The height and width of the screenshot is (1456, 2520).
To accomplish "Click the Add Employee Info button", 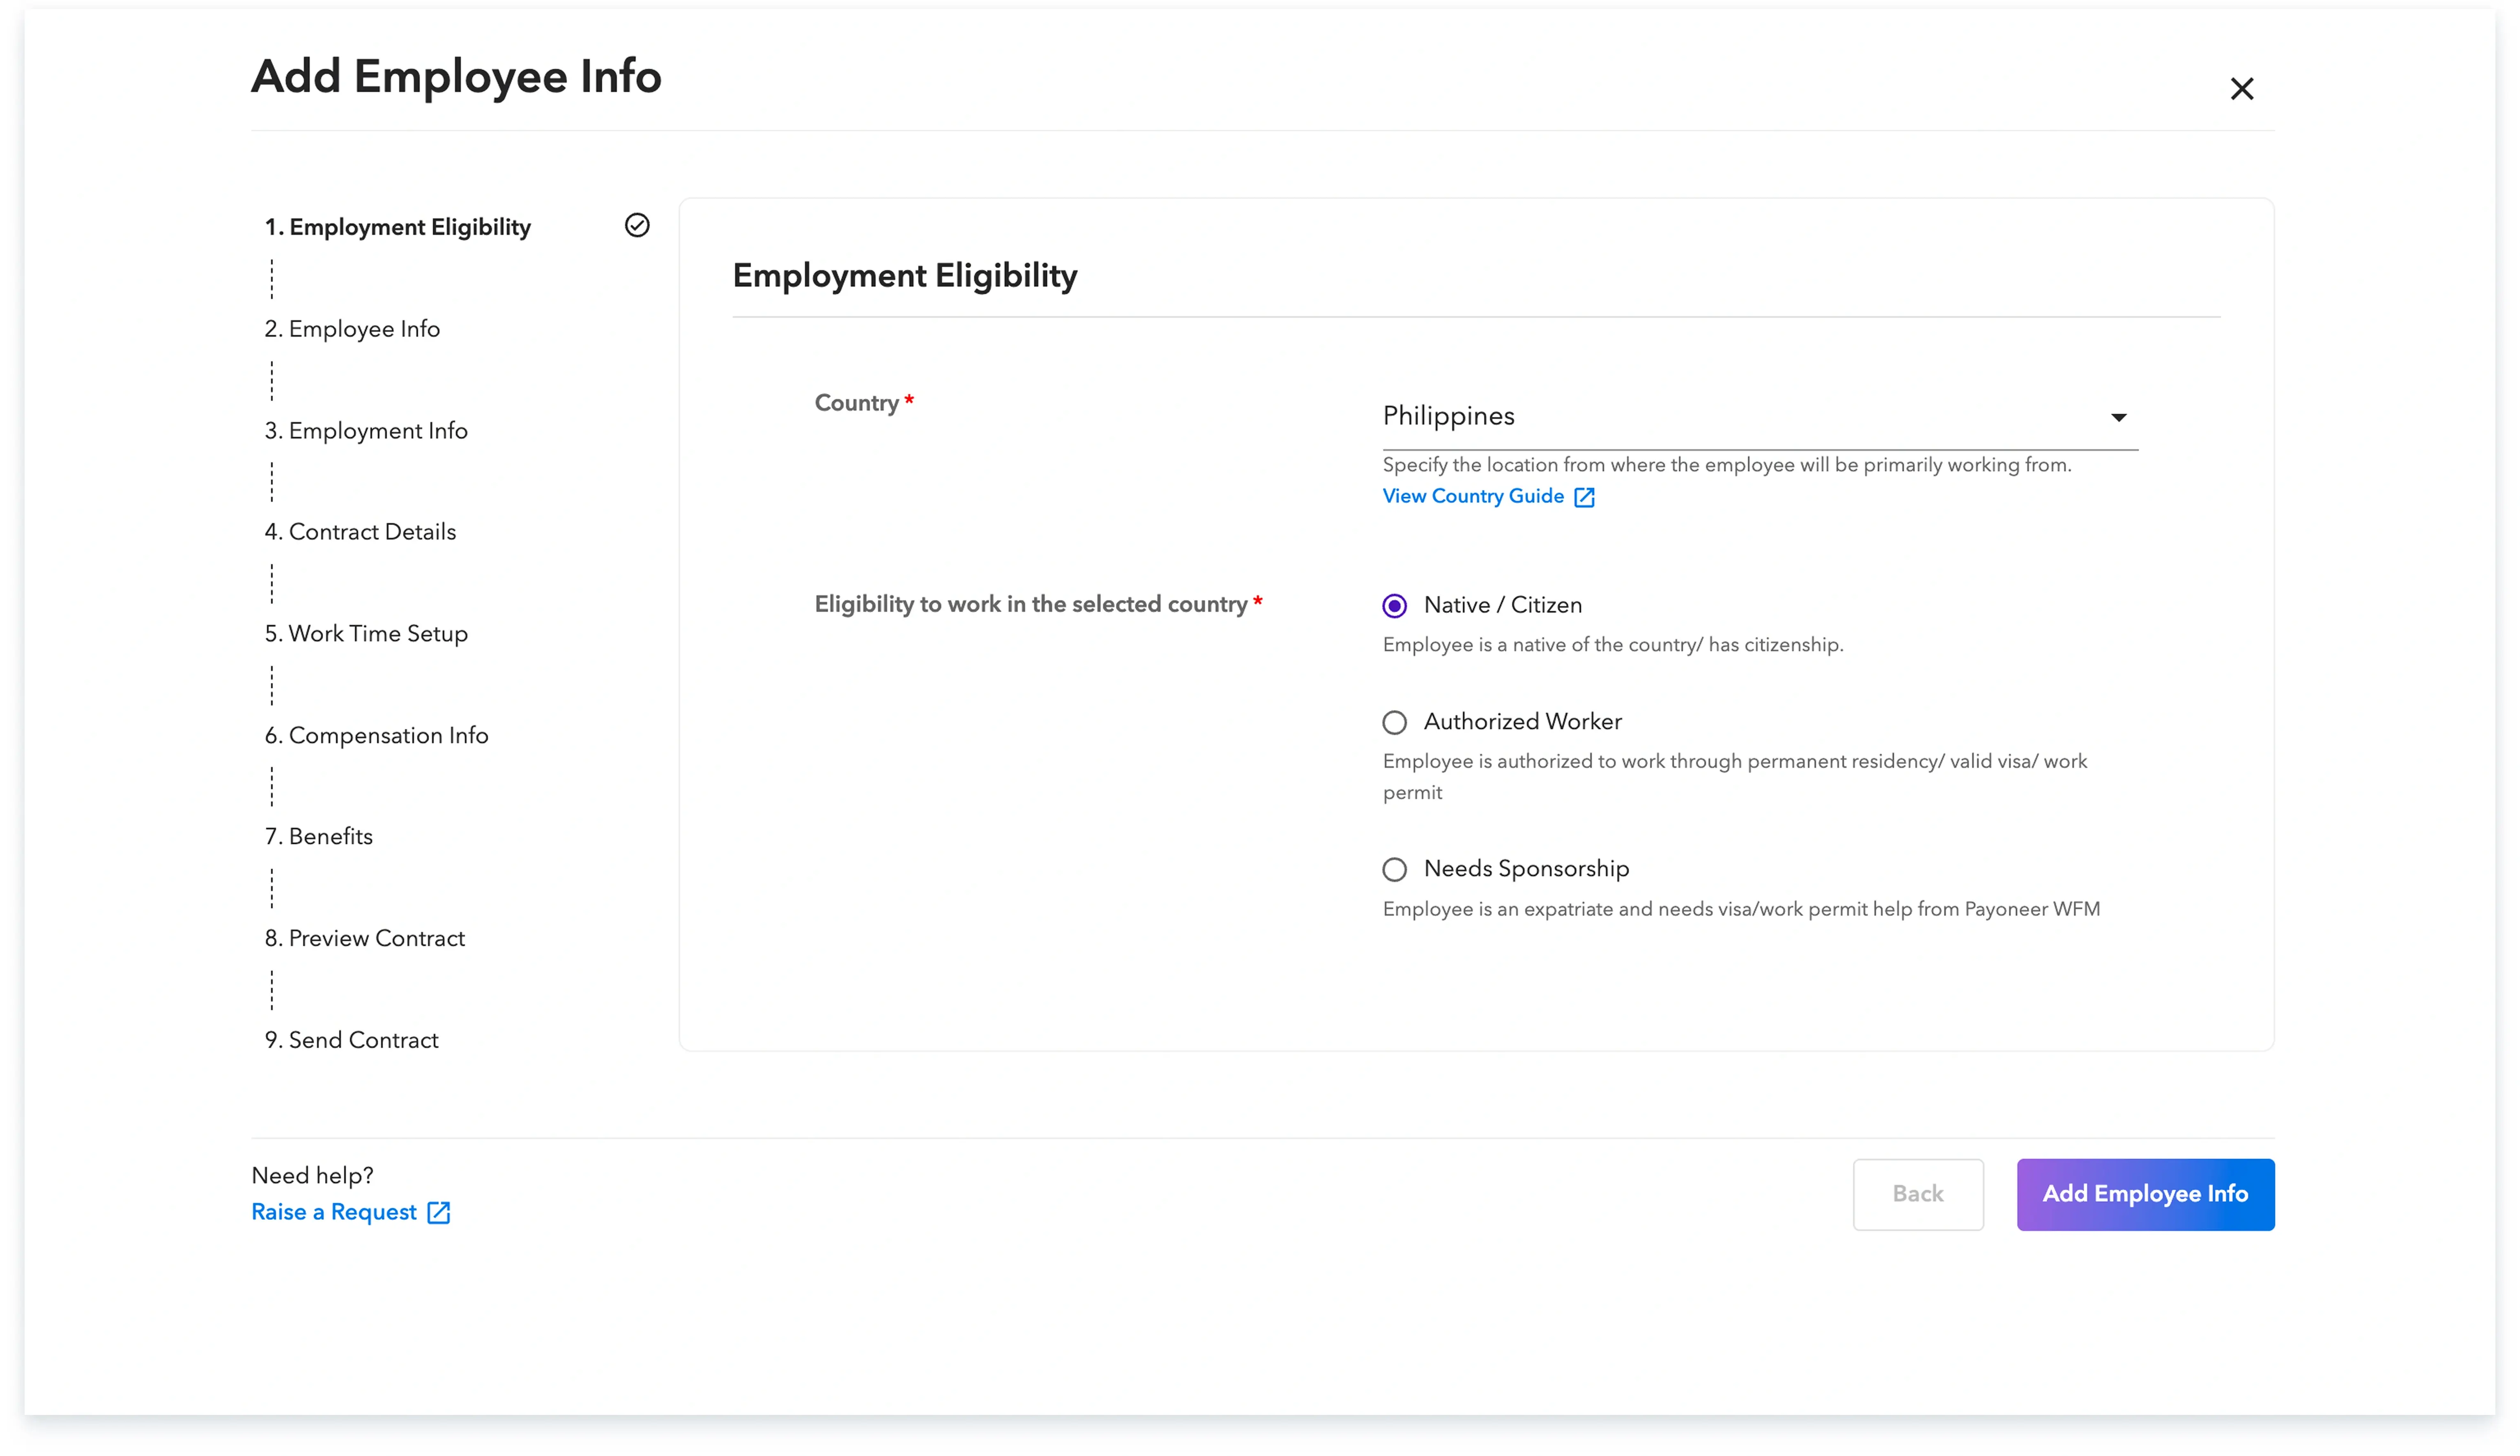I will pos(2145,1194).
